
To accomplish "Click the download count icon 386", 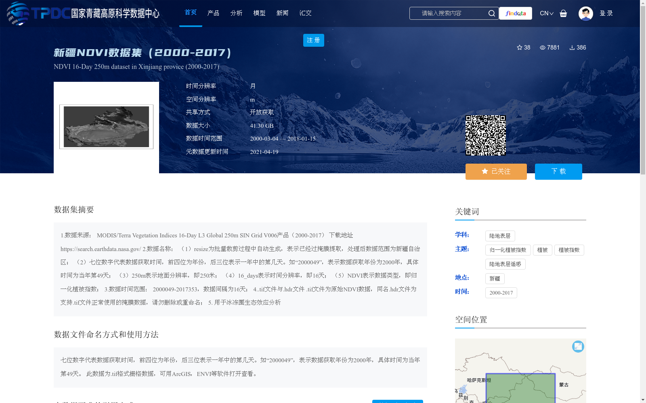I will point(578,48).
